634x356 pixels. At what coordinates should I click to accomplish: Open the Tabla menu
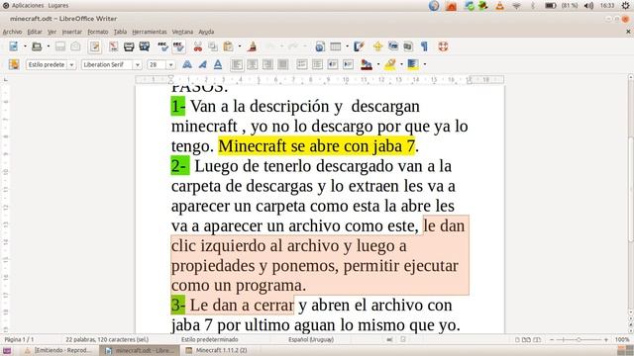[x=120, y=32]
